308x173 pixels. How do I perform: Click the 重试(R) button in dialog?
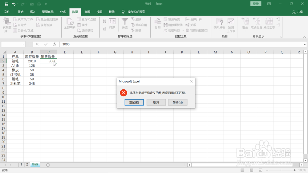coord(134,102)
